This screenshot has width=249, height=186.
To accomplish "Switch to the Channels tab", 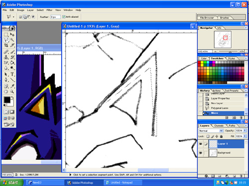I will tap(219, 125).
